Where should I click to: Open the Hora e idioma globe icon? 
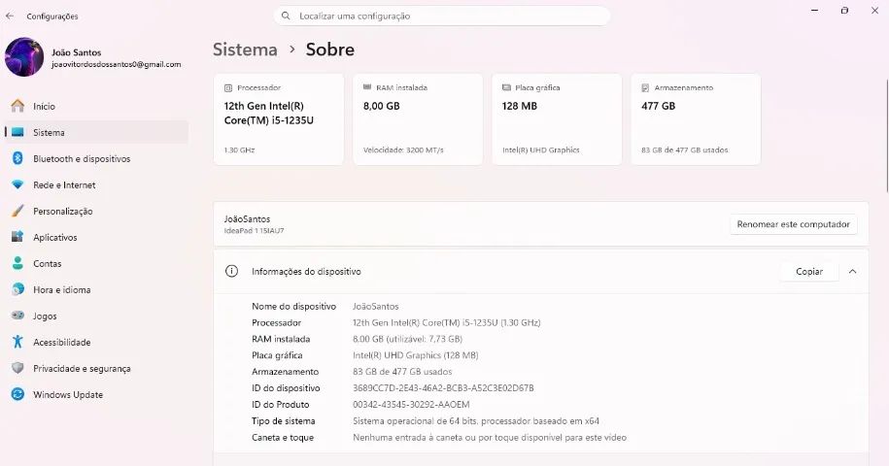coord(17,289)
